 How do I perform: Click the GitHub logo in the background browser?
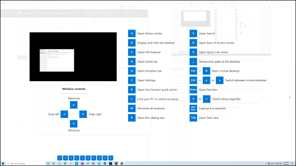[19, 13]
